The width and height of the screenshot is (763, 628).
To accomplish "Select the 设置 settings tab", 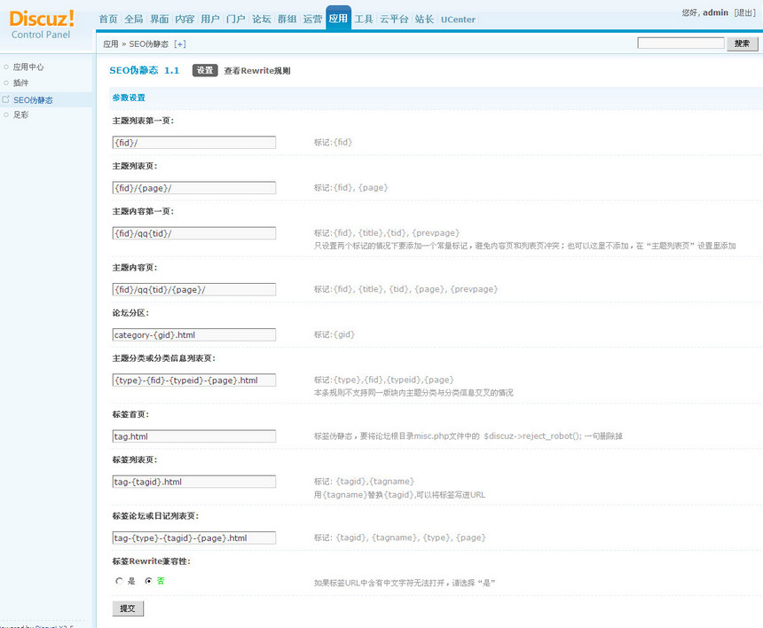I will (205, 70).
